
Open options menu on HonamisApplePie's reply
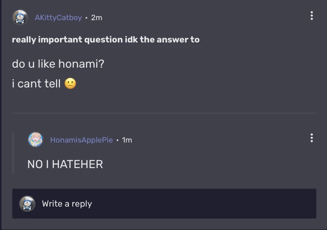click(311, 138)
